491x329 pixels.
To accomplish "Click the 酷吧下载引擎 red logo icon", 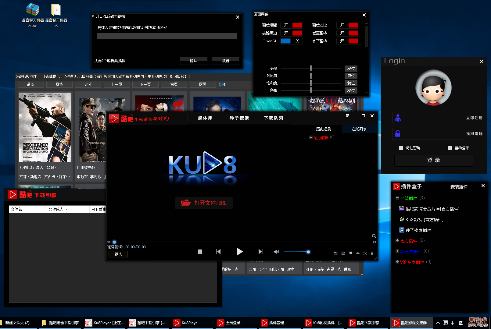I will pos(12,194).
